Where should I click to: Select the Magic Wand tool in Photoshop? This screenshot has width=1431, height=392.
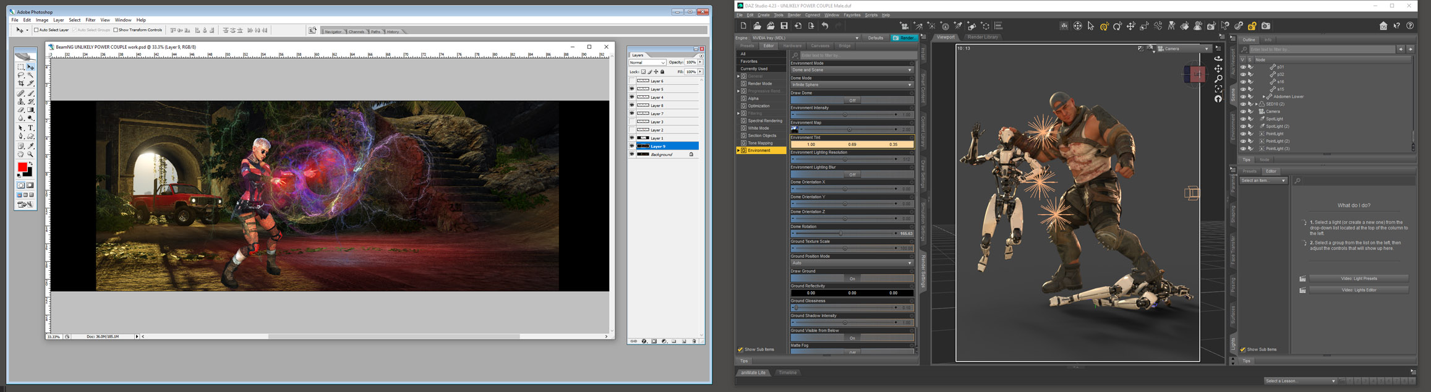(x=30, y=74)
